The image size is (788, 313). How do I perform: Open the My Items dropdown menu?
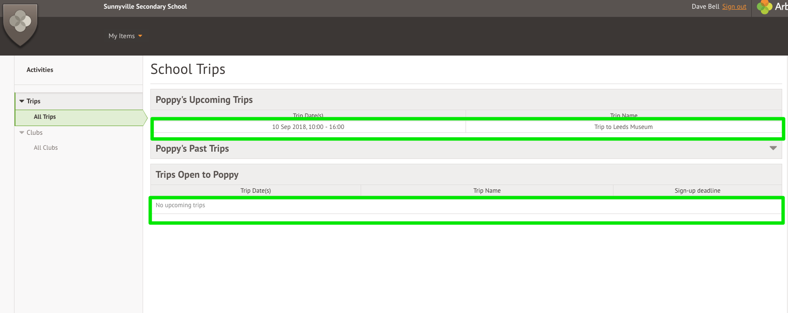[125, 36]
